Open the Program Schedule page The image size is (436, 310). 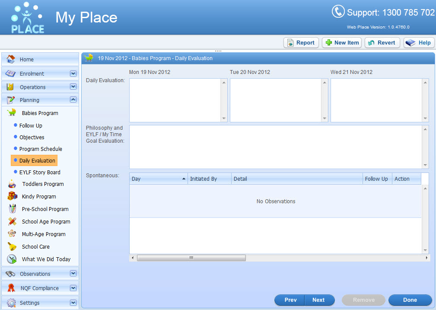point(41,149)
